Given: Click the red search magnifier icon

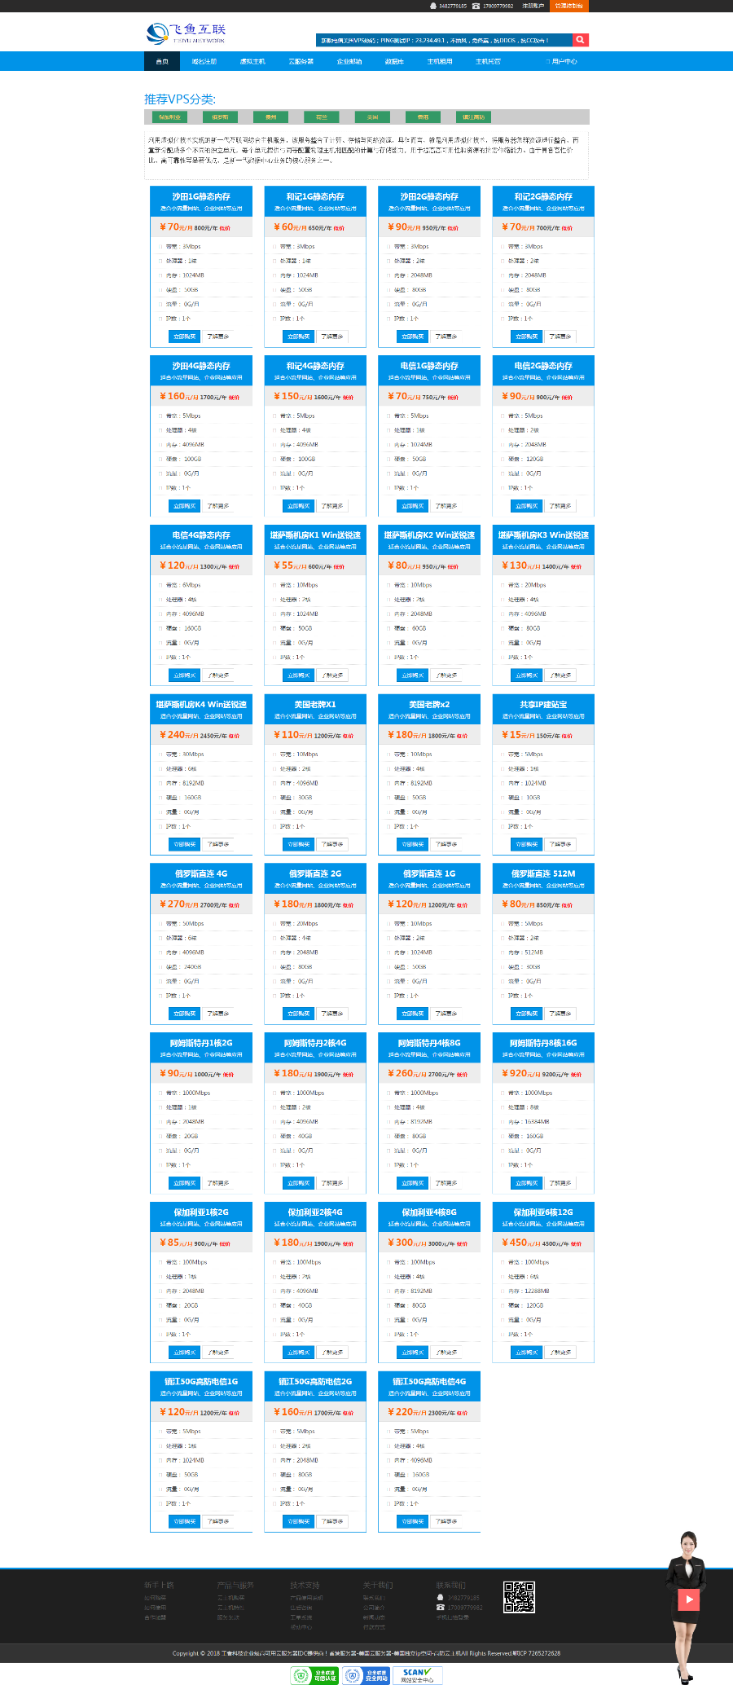Looking at the screenshot, I should [580, 40].
